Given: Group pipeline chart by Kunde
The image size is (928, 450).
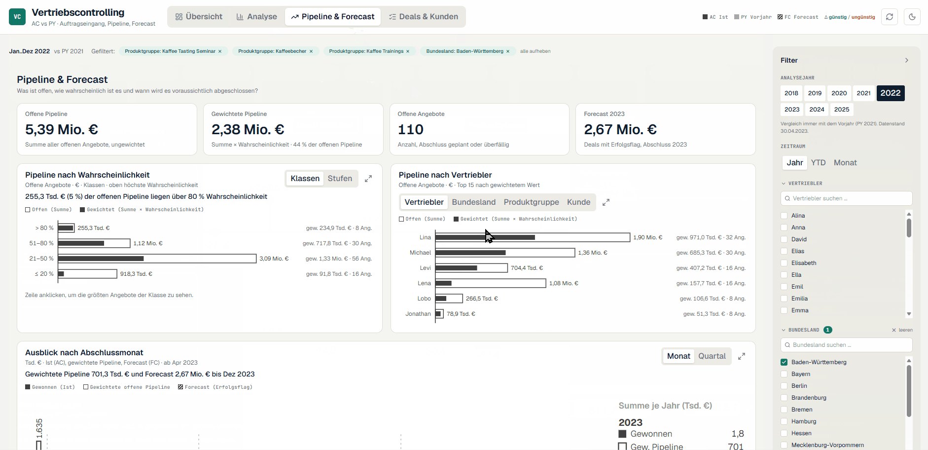Looking at the screenshot, I should (x=578, y=202).
